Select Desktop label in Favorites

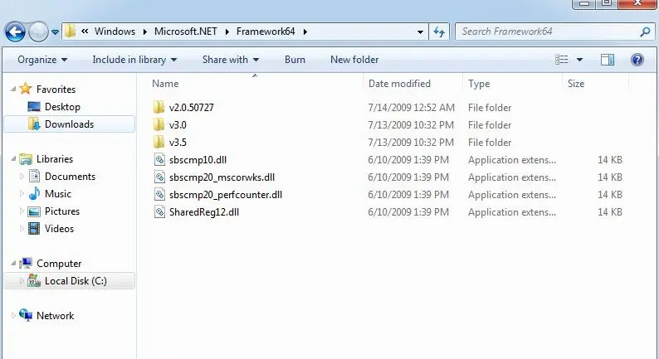[x=62, y=107]
